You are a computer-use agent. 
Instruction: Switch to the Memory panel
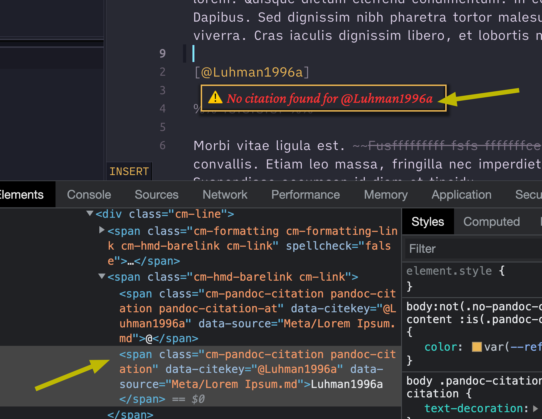tap(385, 194)
